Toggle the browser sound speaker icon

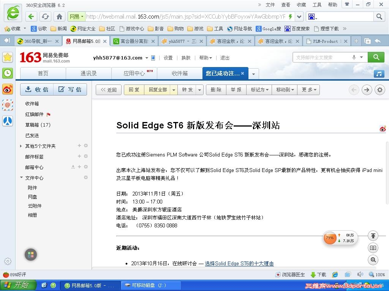pos(360,274)
